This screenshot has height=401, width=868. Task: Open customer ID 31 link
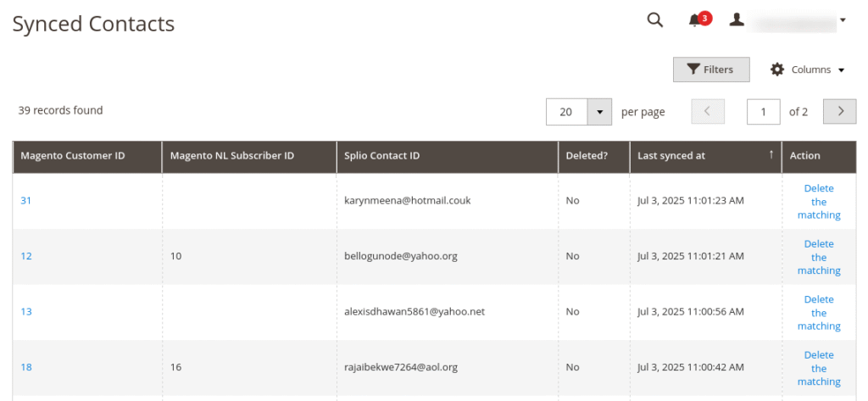pyautogui.click(x=26, y=201)
